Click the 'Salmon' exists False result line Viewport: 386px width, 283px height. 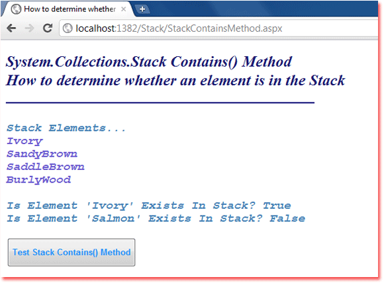tap(156, 218)
